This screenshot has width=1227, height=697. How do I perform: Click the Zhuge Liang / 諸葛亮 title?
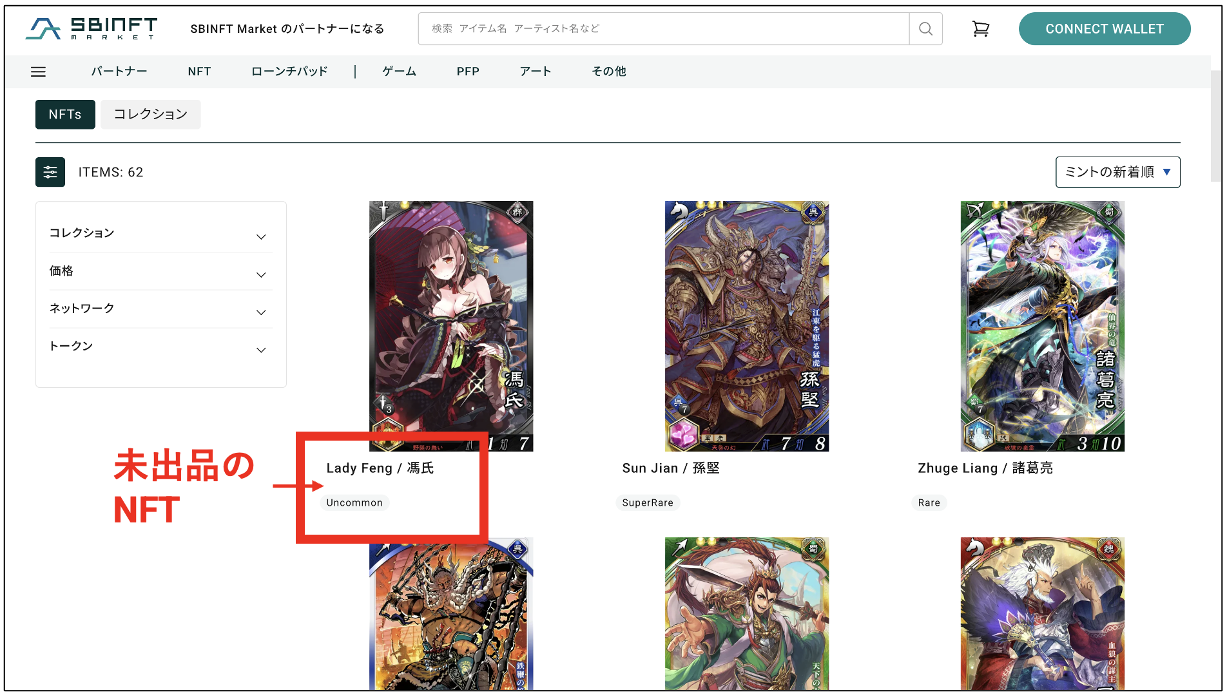point(985,468)
